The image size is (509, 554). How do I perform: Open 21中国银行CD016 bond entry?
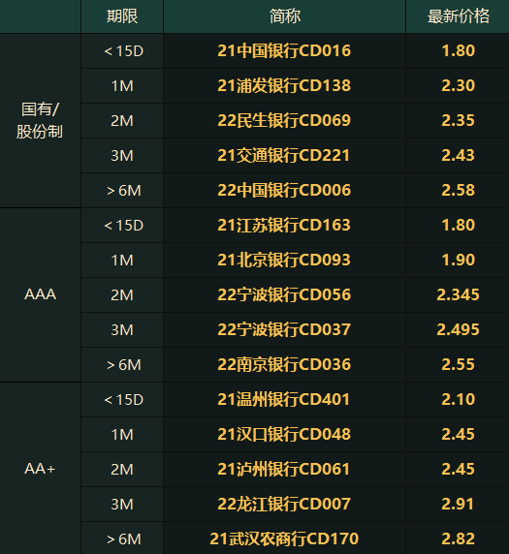tap(284, 50)
